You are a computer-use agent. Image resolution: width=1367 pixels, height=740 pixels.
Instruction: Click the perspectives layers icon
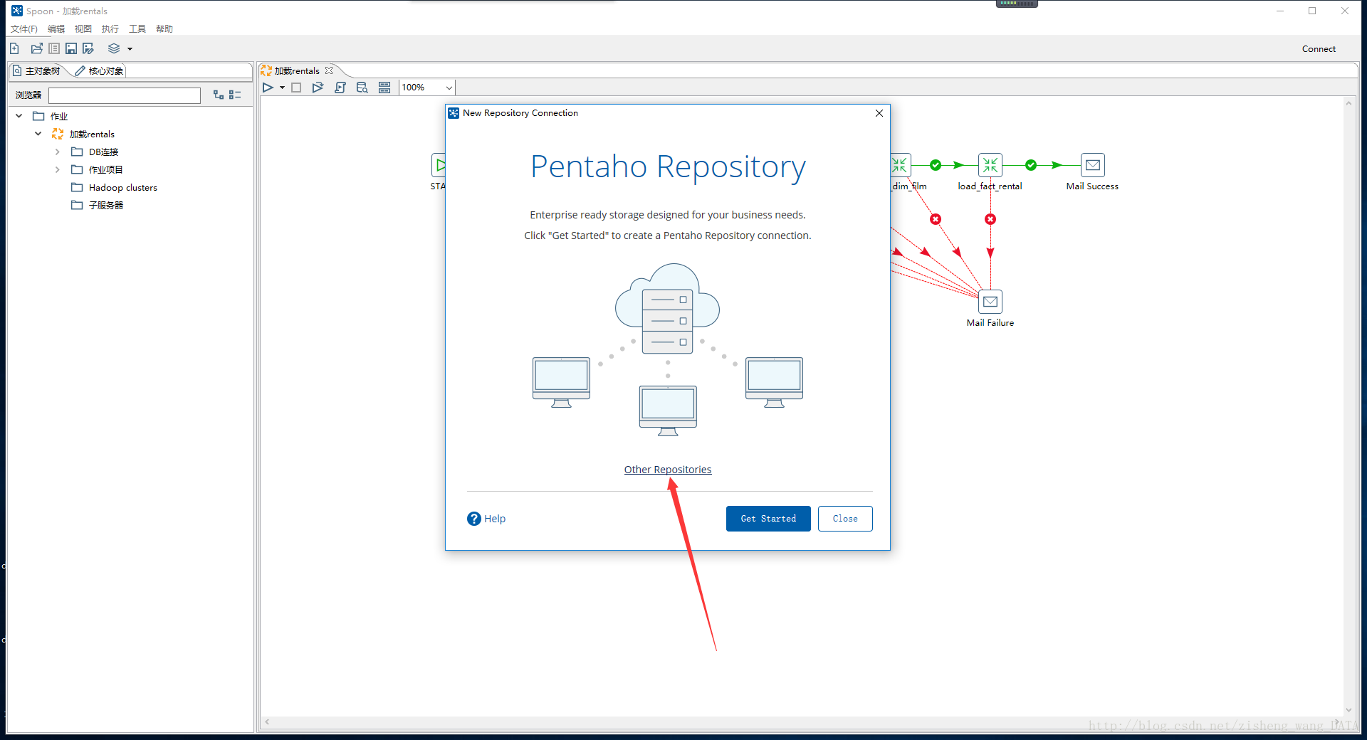pyautogui.click(x=114, y=48)
